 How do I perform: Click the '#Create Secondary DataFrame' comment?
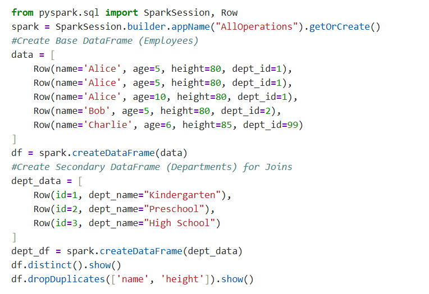pyautogui.click(x=152, y=167)
